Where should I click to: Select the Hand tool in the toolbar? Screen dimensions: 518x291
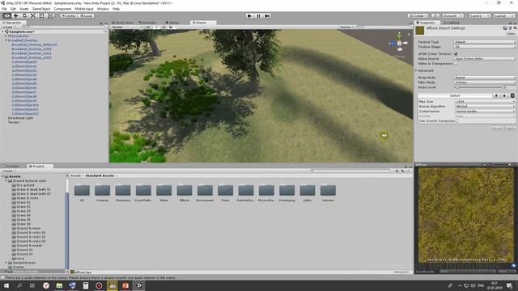(6, 16)
